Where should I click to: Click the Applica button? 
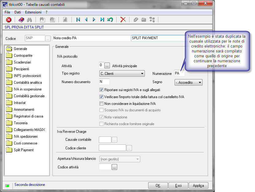pyautogui.click(x=199, y=186)
